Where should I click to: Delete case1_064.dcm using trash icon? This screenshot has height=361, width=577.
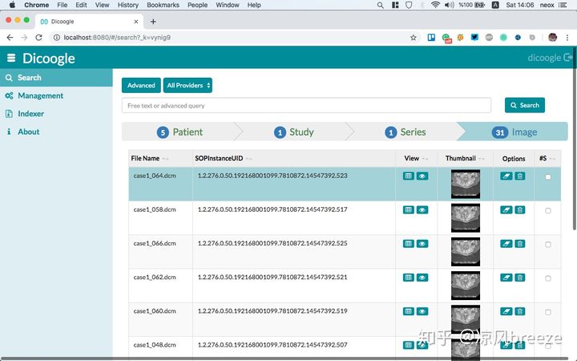[519, 176]
